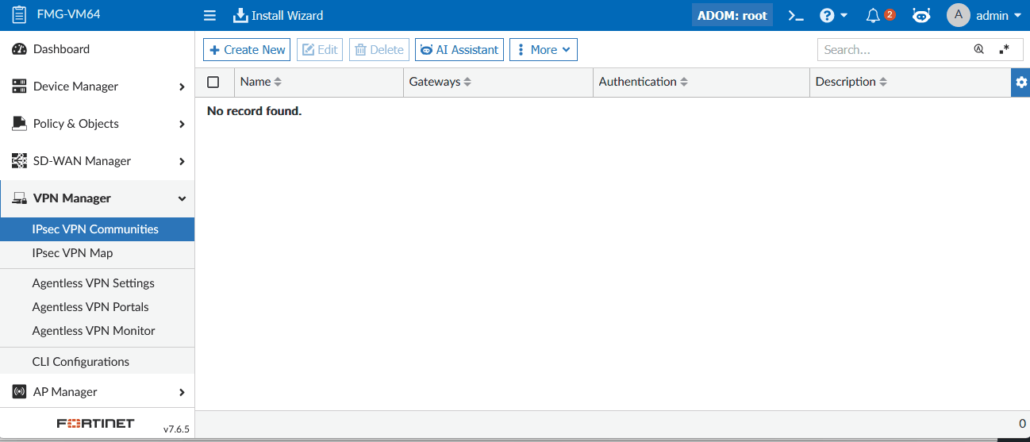Click AI Assistant toolbar button
Image resolution: width=1030 pixels, height=442 pixels.
pyautogui.click(x=459, y=49)
